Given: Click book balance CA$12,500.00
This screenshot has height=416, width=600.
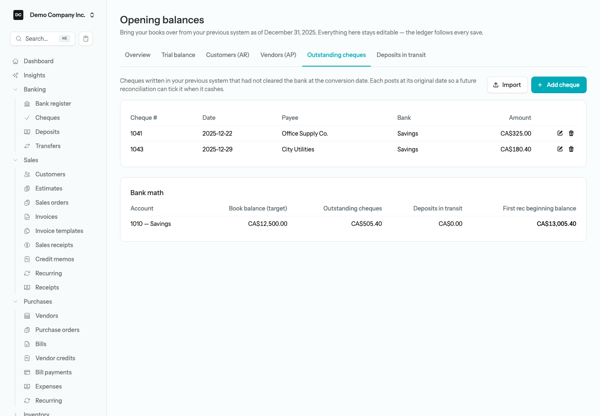Looking at the screenshot, I should (268, 224).
